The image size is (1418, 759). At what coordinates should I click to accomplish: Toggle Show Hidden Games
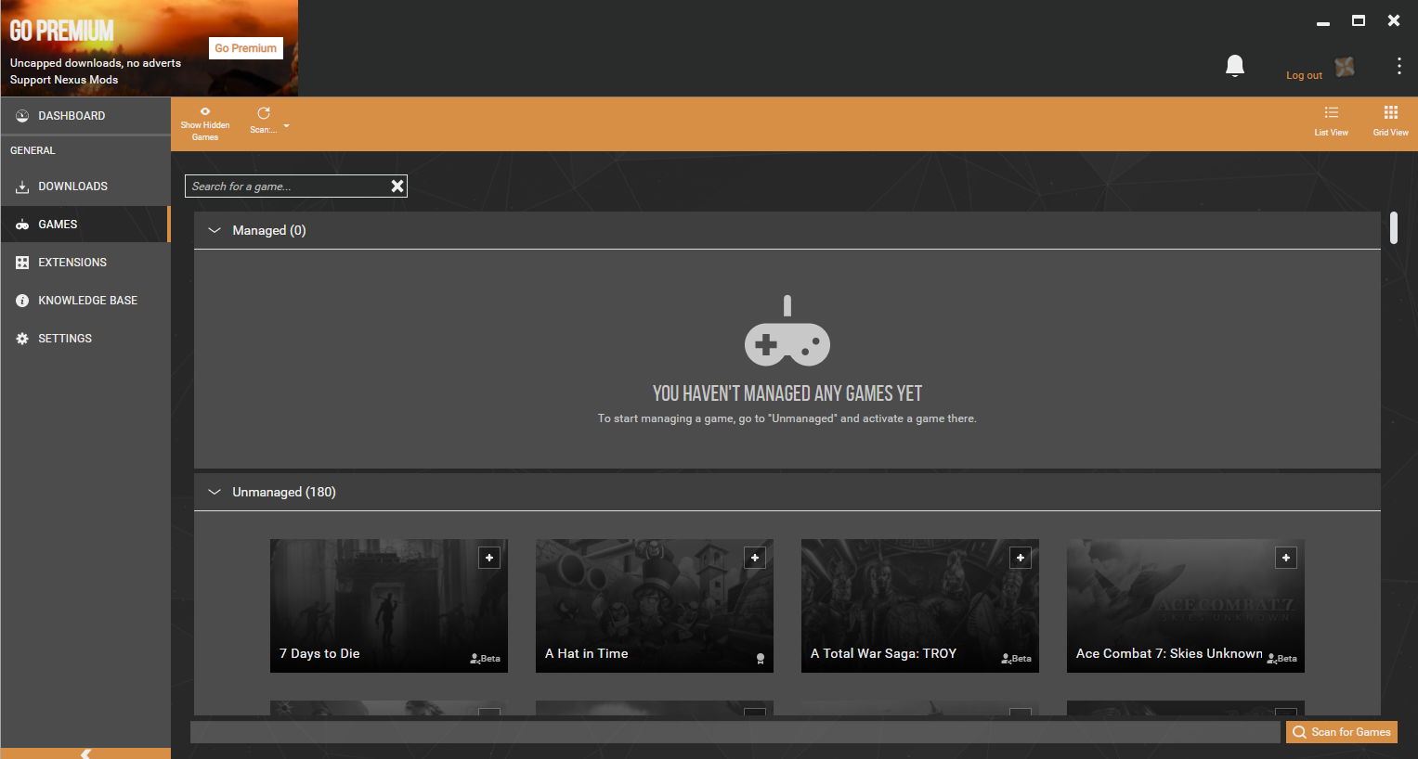click(x=205, y=123)
